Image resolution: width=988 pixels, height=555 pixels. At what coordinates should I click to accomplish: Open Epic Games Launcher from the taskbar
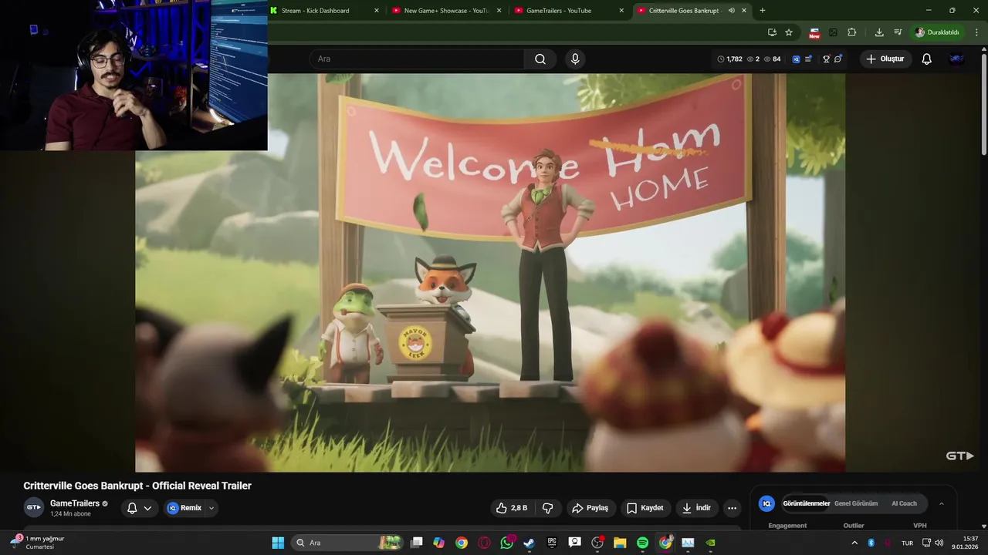tap(552, 543)
